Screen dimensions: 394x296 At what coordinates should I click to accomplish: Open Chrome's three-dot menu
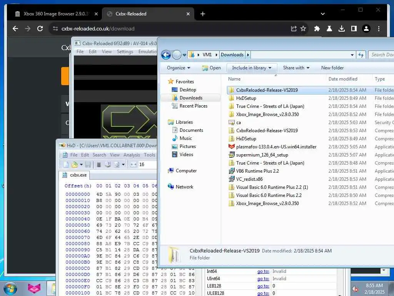pos(379,29)
